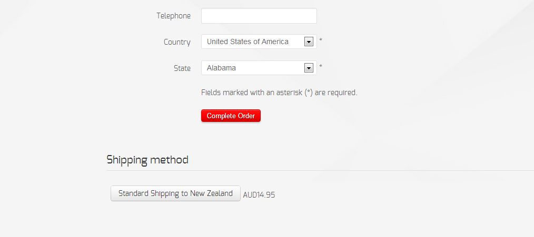Click the Country field label
Viewport: 534px width, 237px height.
pyautogui.click(x=177, y=42)
